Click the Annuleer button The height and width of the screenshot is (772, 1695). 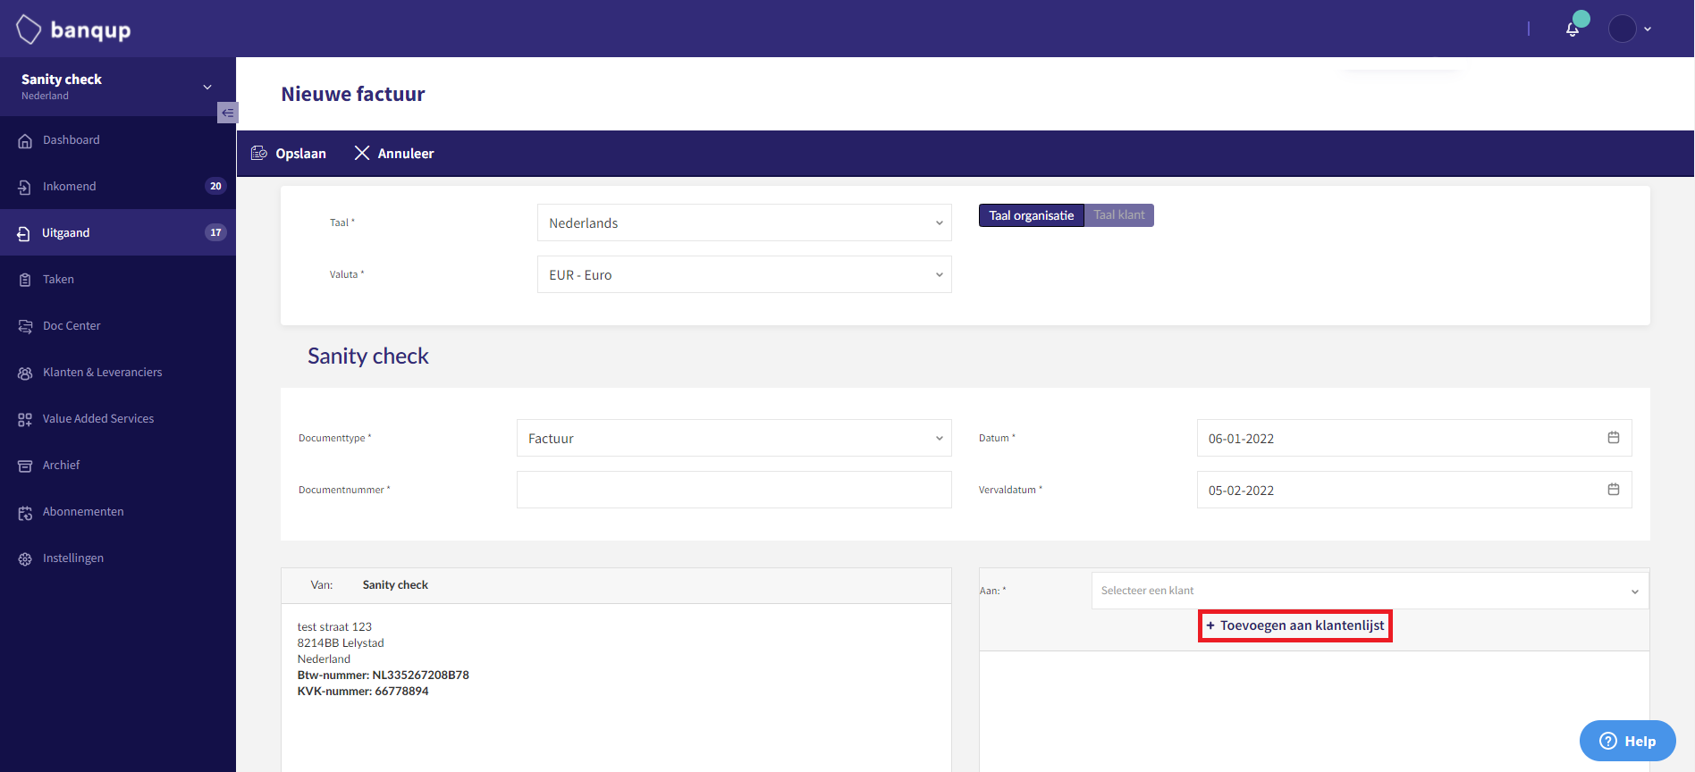click(x=394, y=153)
